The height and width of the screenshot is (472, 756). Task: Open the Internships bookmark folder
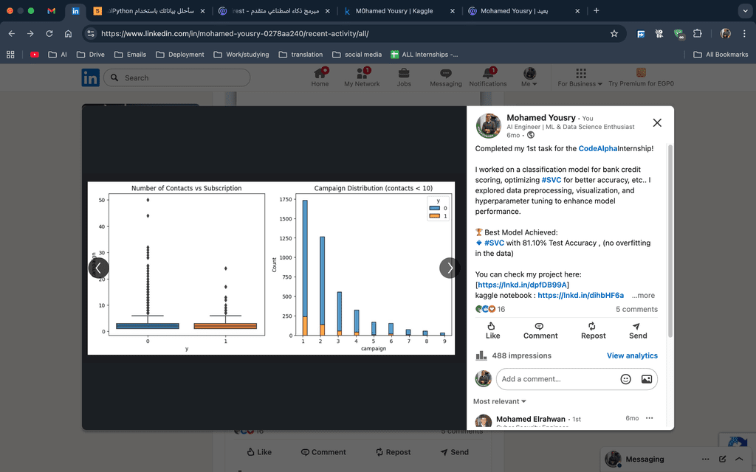[x=424, y=55]
